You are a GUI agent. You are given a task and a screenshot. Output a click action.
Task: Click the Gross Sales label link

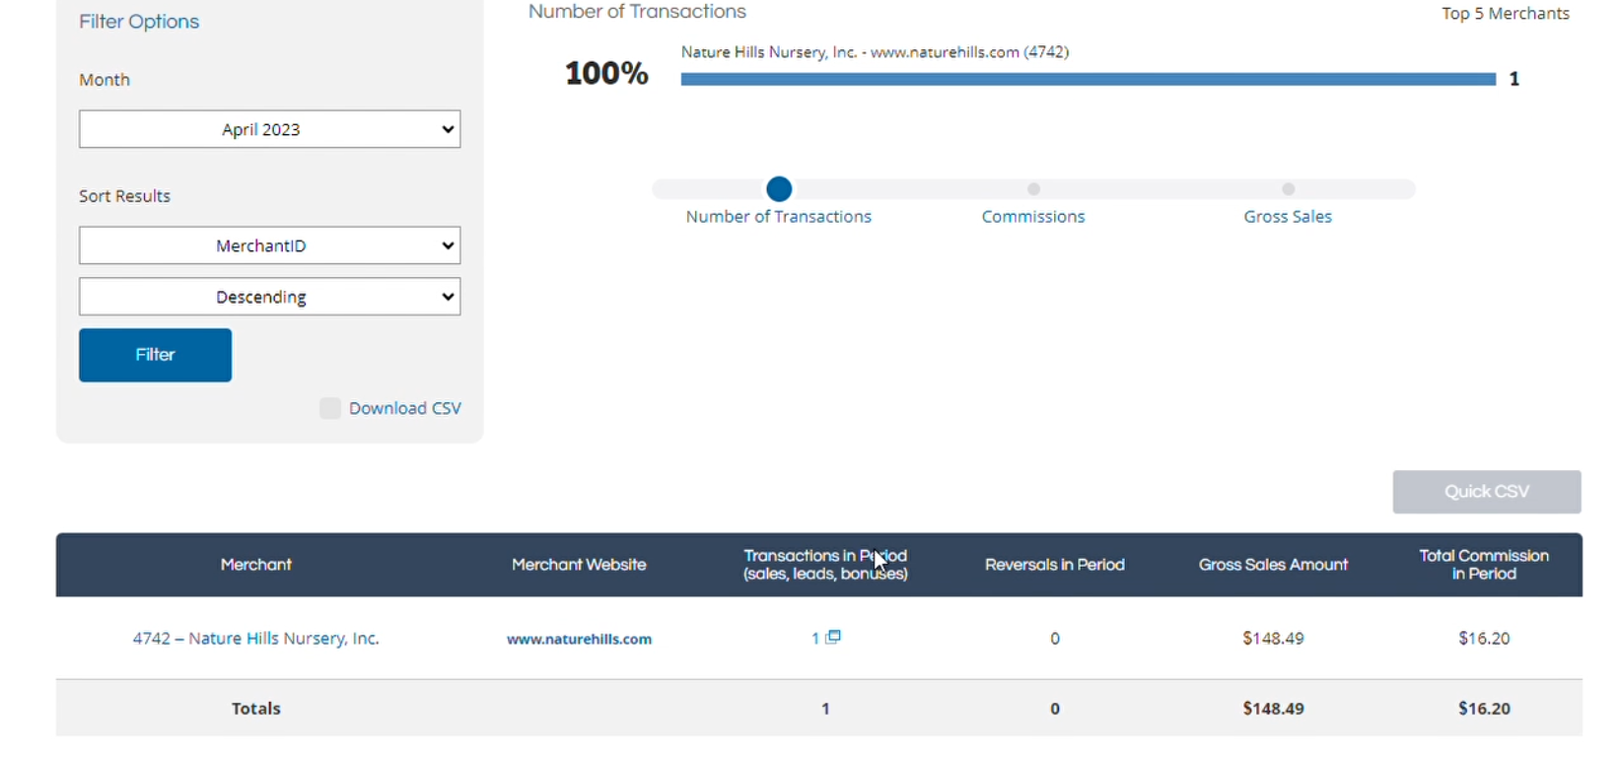pyautogui.click(x=1288, y=217)
